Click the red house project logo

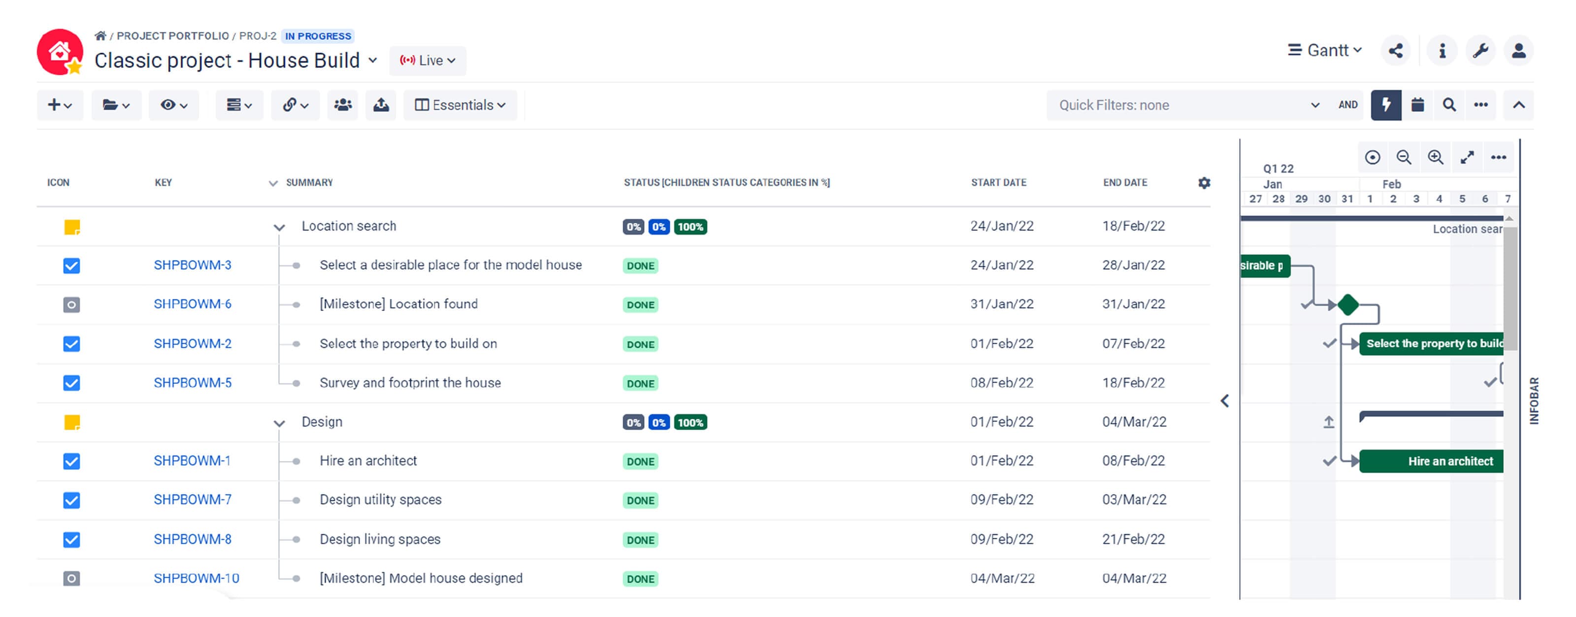pyautogui.click(x=60, y=53)
